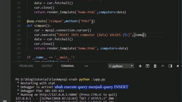This screenshot has height=102, width=182.
Task: Click the 07:11:03 GET request log line
Action: click(x=66, y=98)
